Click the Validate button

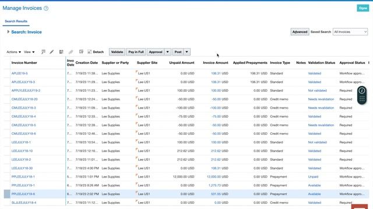[x=117, y=52]
